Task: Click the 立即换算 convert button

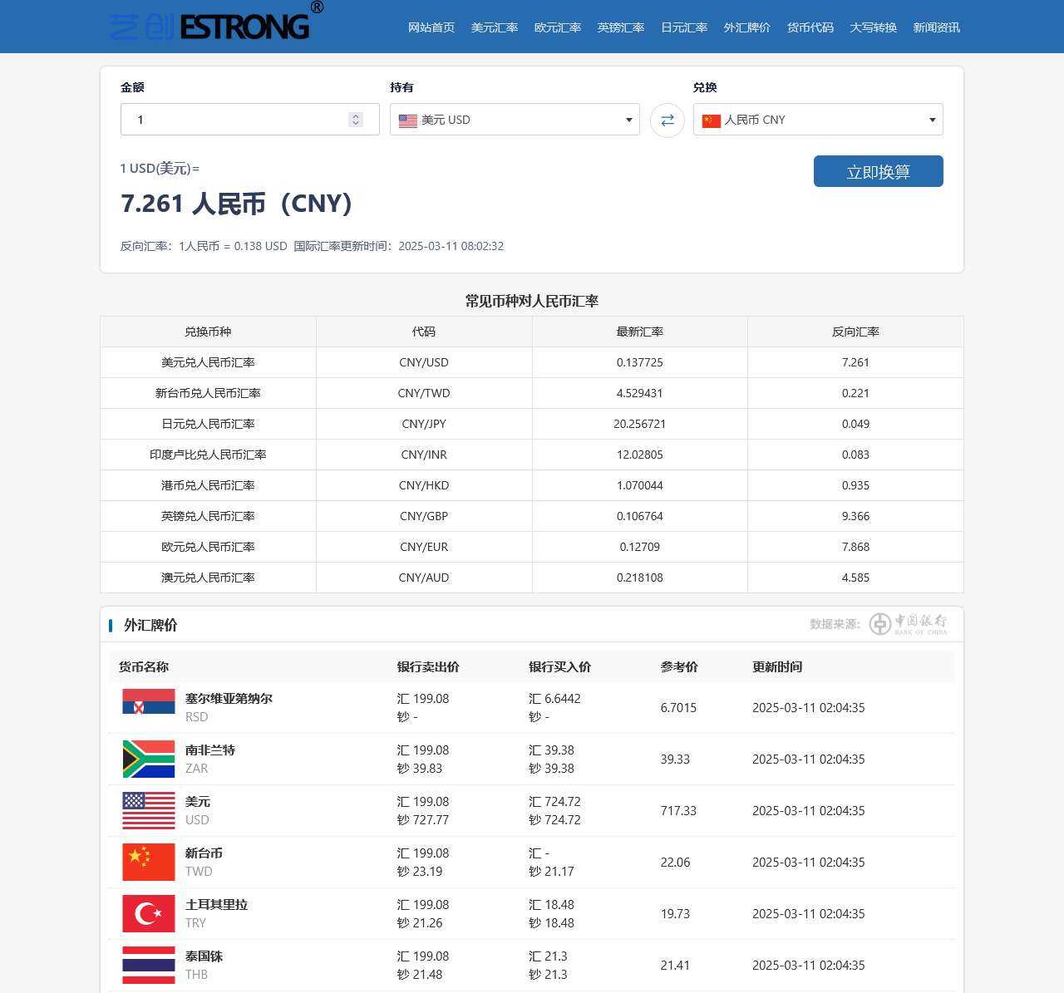Action: (879, 171)
